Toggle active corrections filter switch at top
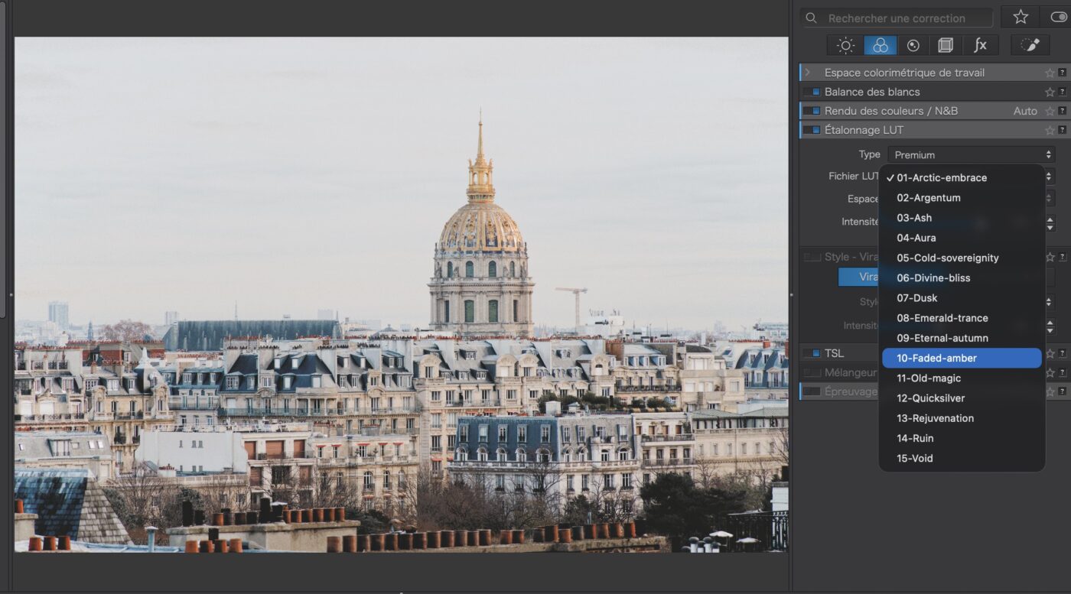 1059,17
